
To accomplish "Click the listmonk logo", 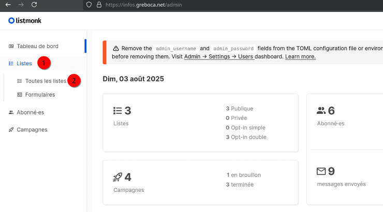I will (x=25, y=21).
